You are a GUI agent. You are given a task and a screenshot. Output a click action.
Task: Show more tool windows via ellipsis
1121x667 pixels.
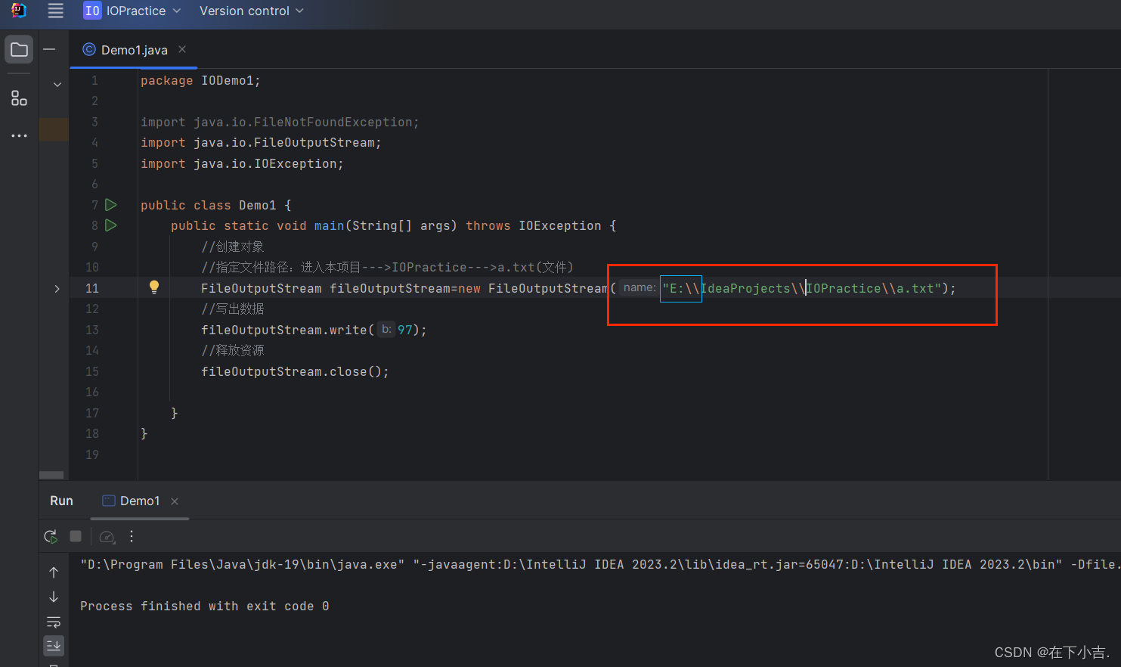pyautogui.click(x=19, y=135)
